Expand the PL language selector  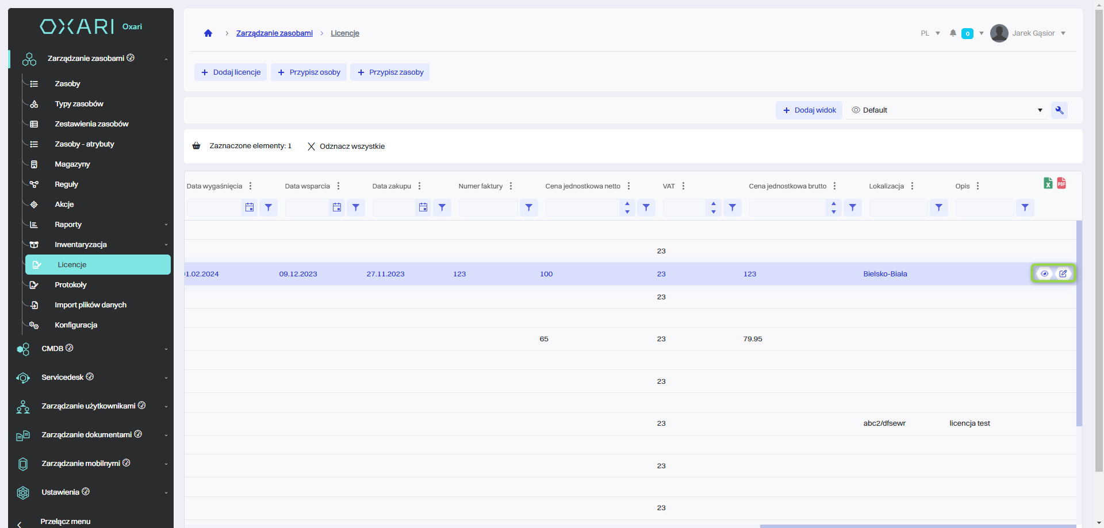pyautogui.click(x=930, y=33)
